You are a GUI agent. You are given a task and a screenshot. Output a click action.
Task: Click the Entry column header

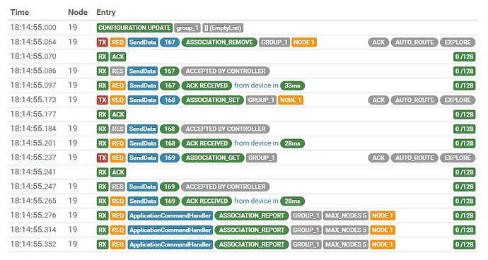click(106, 12)
